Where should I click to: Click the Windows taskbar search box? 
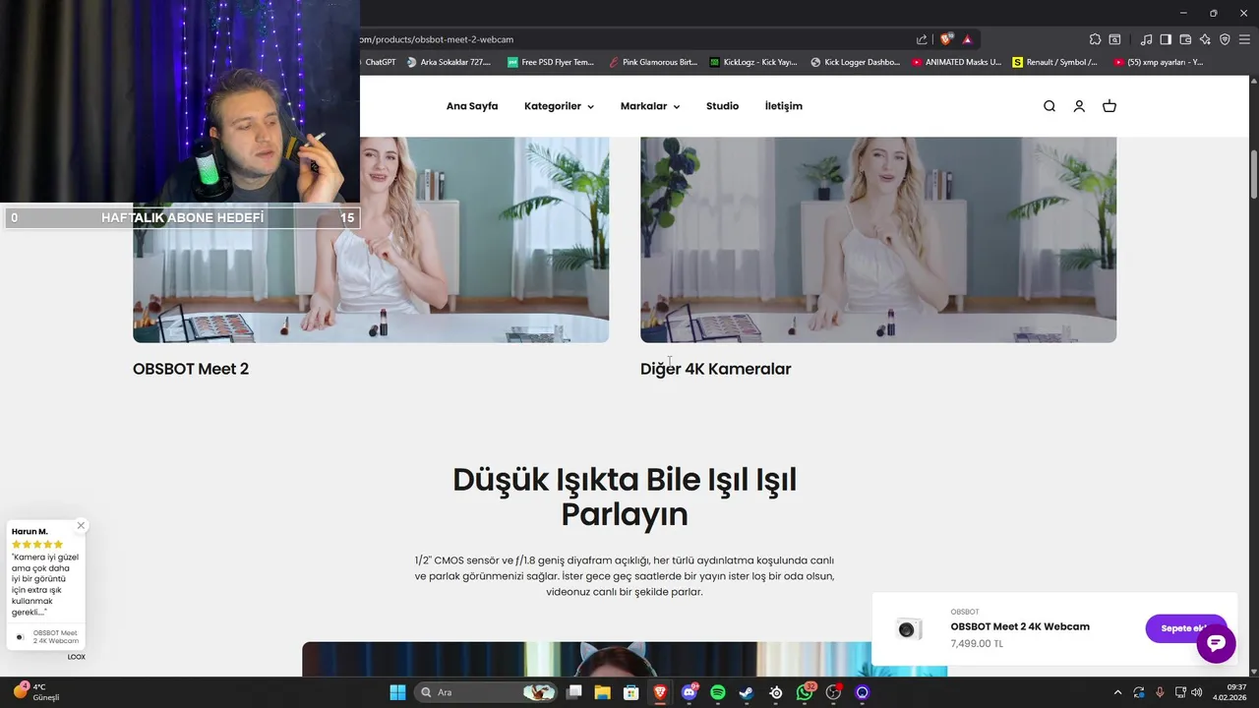486,692
